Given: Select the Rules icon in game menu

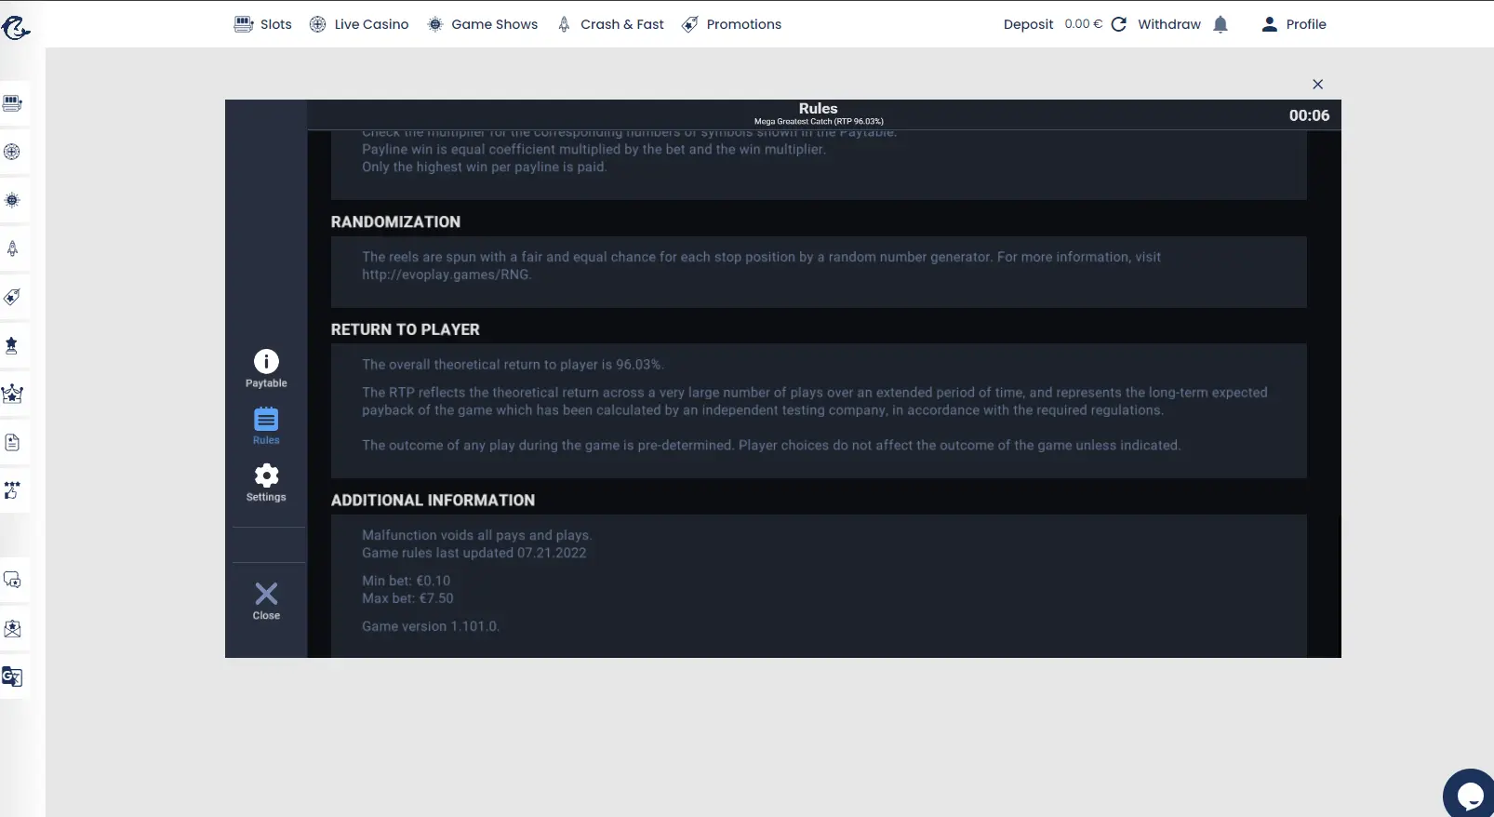Looking at the screenshot, I should (266, 426).
